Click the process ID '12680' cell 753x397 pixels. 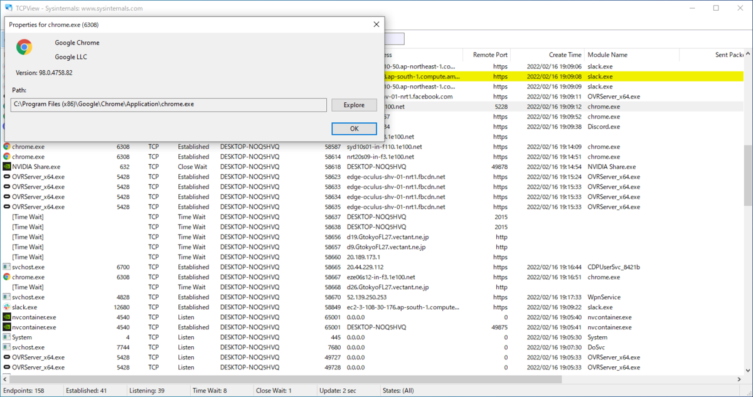(x=122, y=307)
